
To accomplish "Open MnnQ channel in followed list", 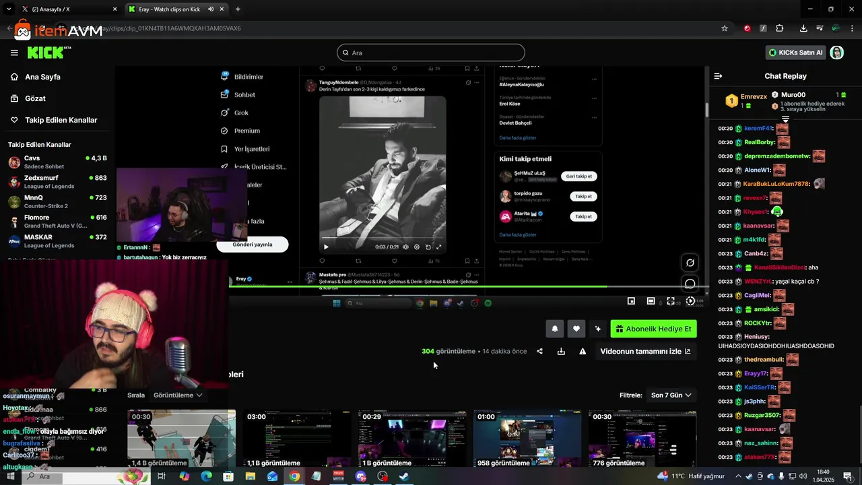I will [x=57, y=202].
